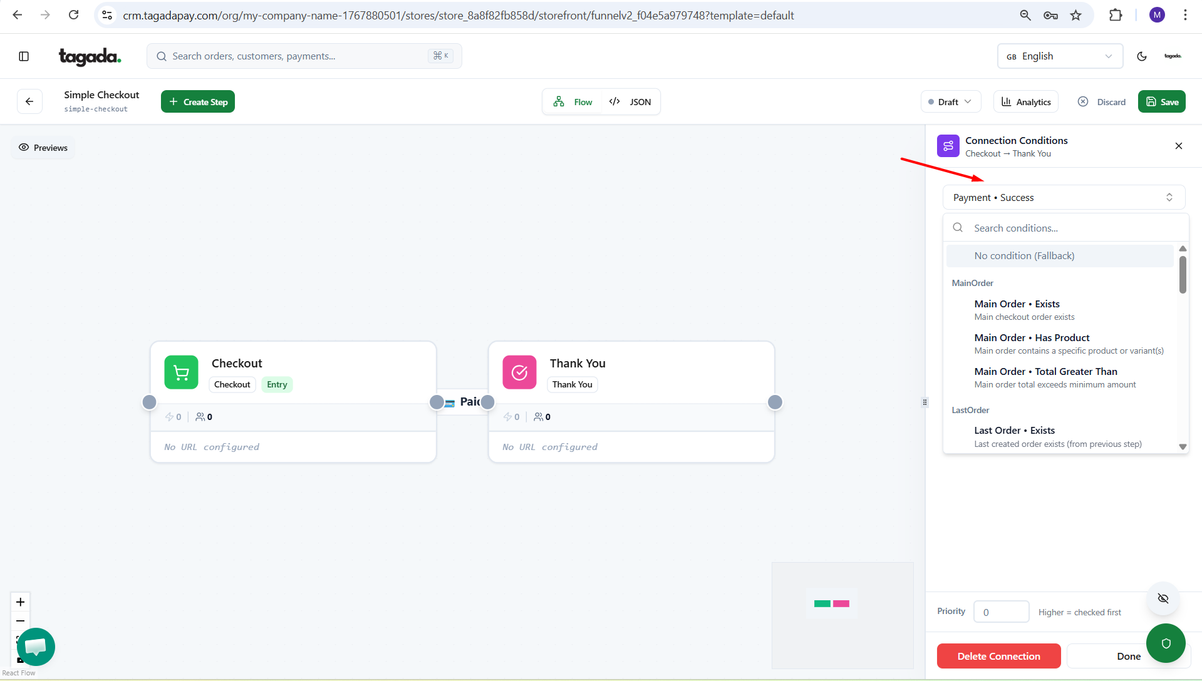Close the Connection Conditions panel

coord(1178,146)
